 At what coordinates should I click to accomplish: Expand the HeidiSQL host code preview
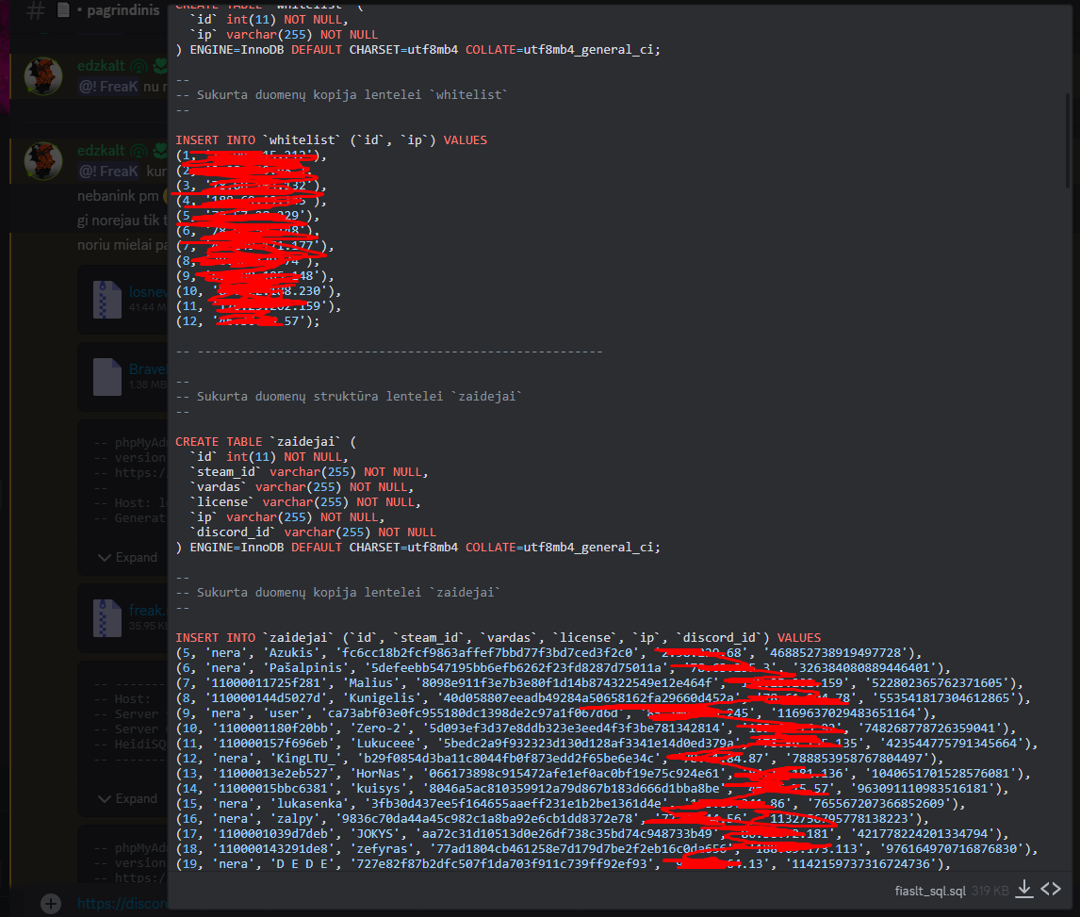coord(129,799)
